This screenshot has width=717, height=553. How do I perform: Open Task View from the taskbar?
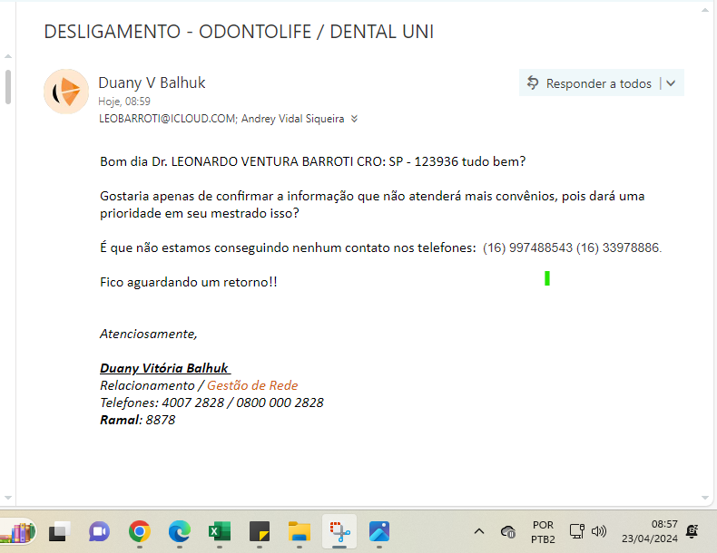click(x=59, y=531)
